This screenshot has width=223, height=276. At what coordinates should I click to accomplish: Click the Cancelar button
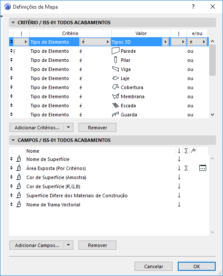pyautogui.click(x=154, y=266)
